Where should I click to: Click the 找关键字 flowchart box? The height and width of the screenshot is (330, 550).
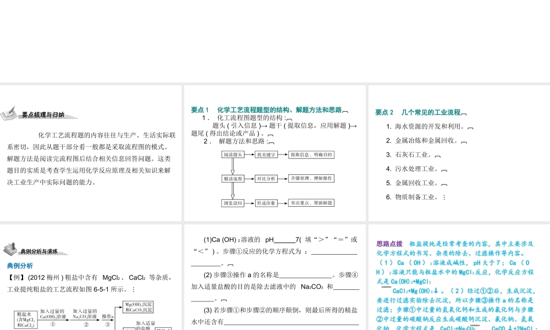(266, 155)
